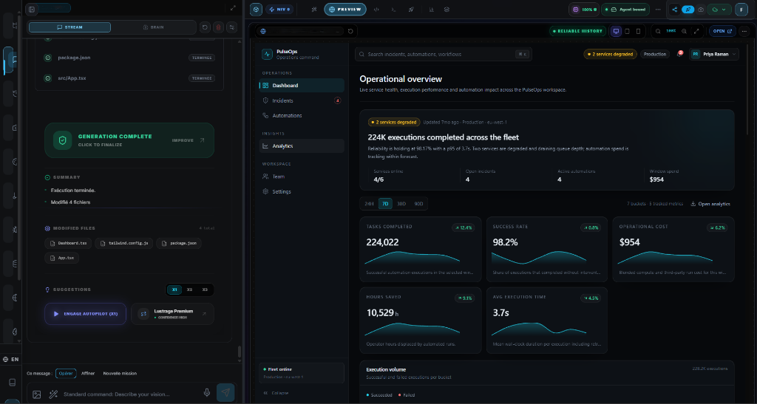
Task: Open the Dashboard.tsx modified file chip
Action: [x=68, y=243]
